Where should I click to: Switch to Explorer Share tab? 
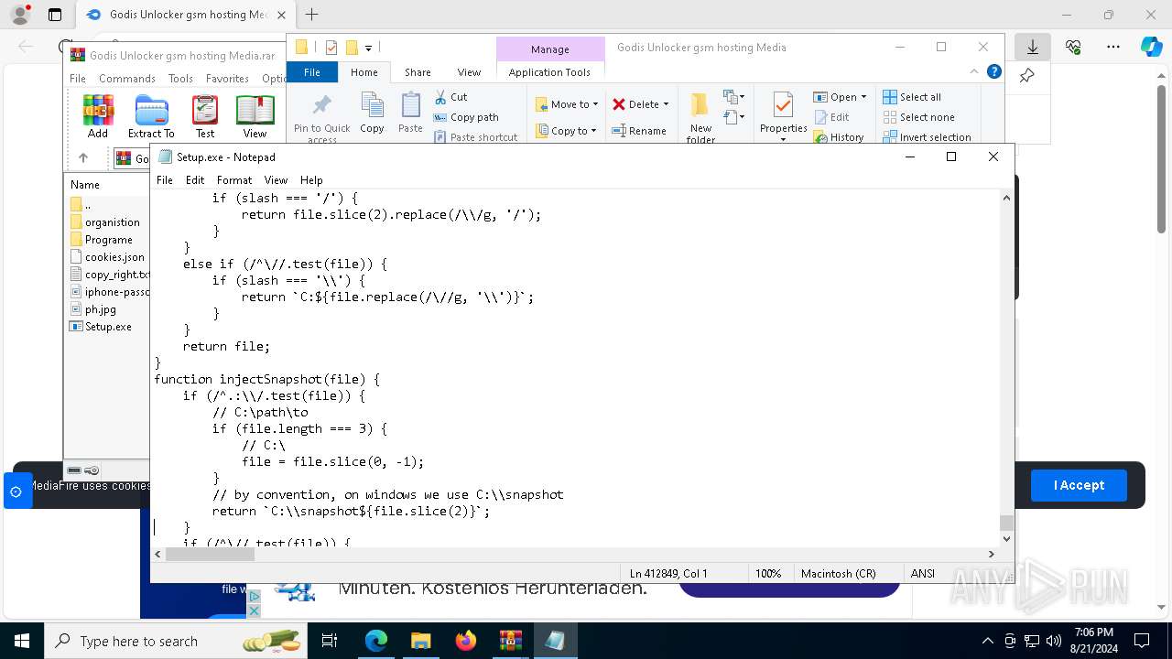point(418,72)
